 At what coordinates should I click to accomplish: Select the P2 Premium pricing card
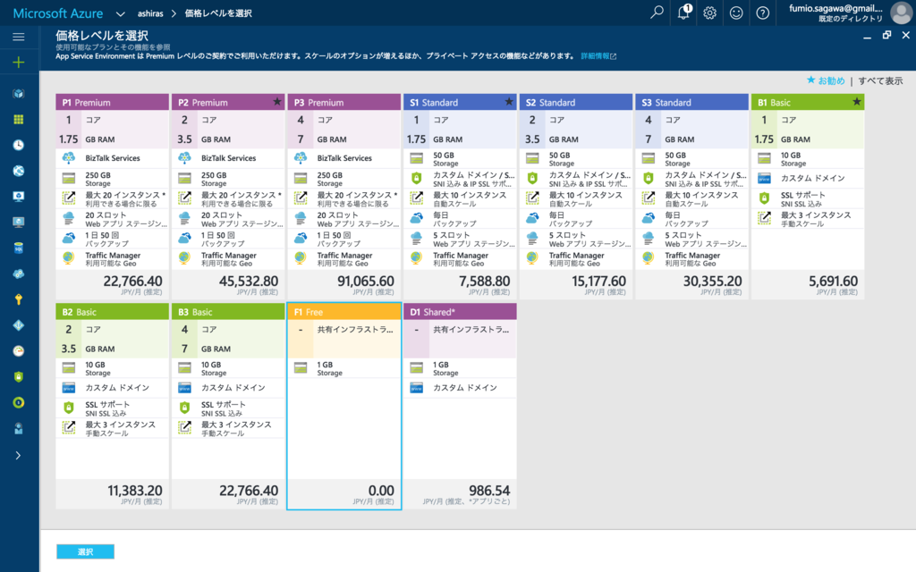tap(228, 196)
